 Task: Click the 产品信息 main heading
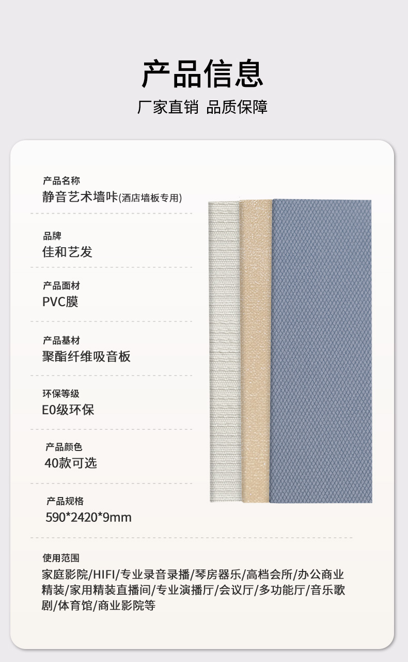point(202,74)
